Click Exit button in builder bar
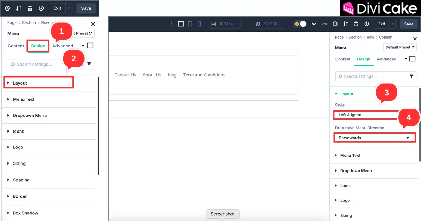 [x=382, y=24]
